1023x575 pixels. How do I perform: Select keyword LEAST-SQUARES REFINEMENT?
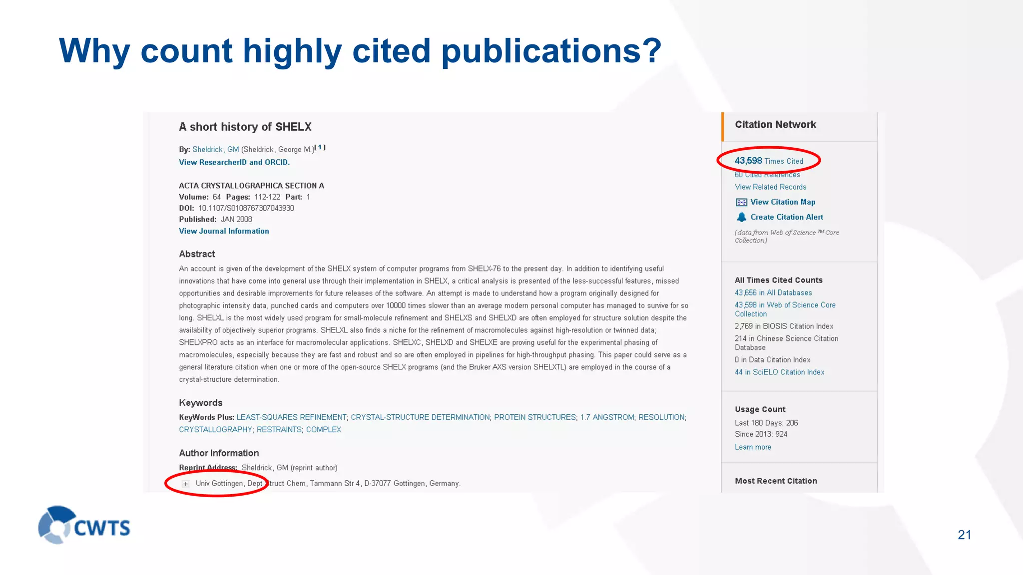pyautogui.click(x=291, y=417)
